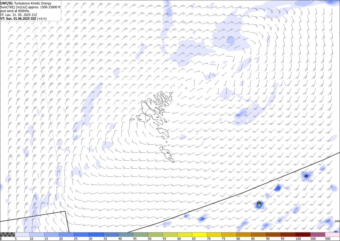
Task: Click the '95' value on the color scale
Action: point(283,239)
